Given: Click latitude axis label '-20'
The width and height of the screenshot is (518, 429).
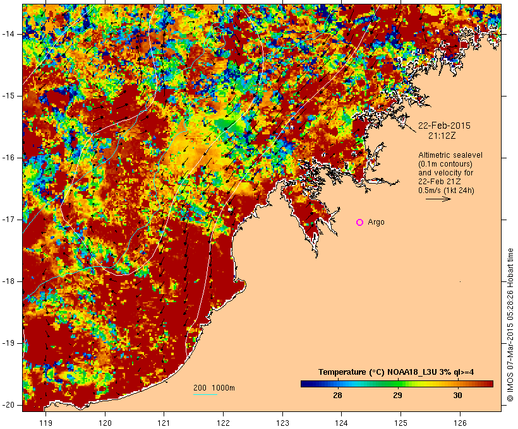Looking at the screenshot, I should coord(8,405).
